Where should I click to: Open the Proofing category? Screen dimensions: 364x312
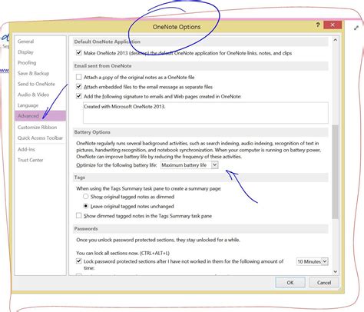coord(27,63)
